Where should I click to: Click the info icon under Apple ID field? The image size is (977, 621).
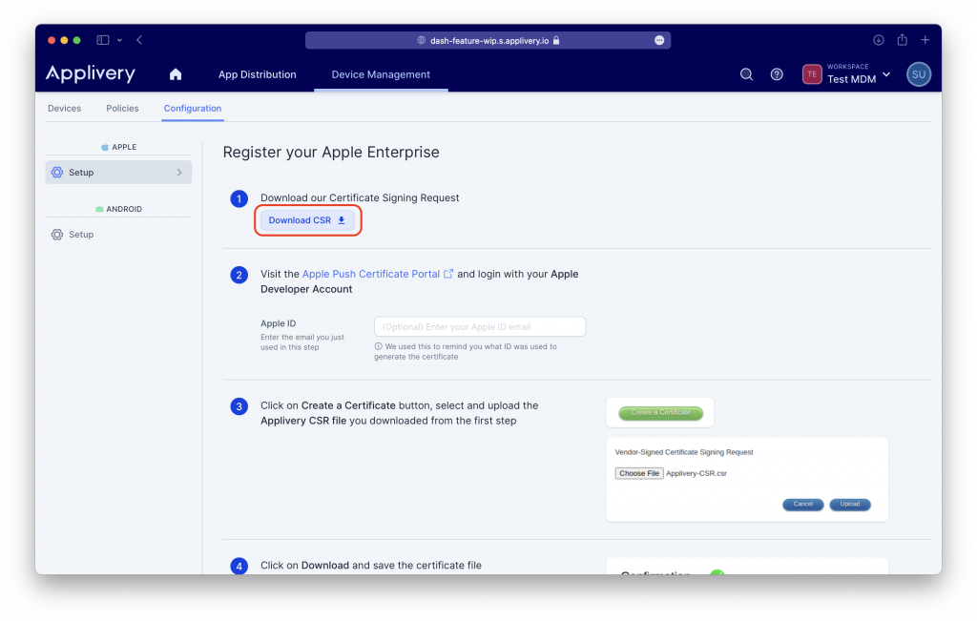coord(378,346)
